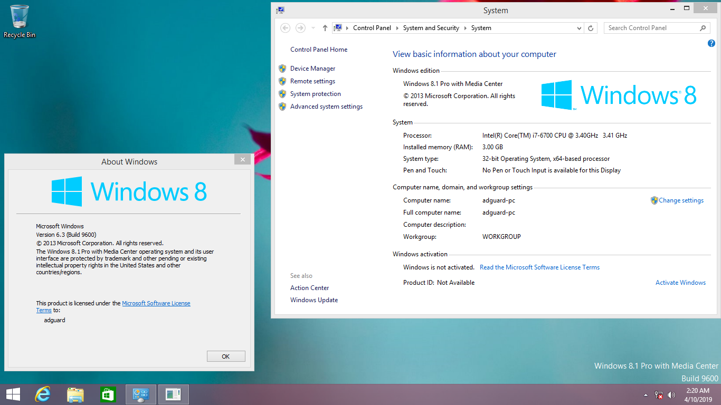
Task: Click the shield icon beside Device Manager
Action: pos(282,69)
